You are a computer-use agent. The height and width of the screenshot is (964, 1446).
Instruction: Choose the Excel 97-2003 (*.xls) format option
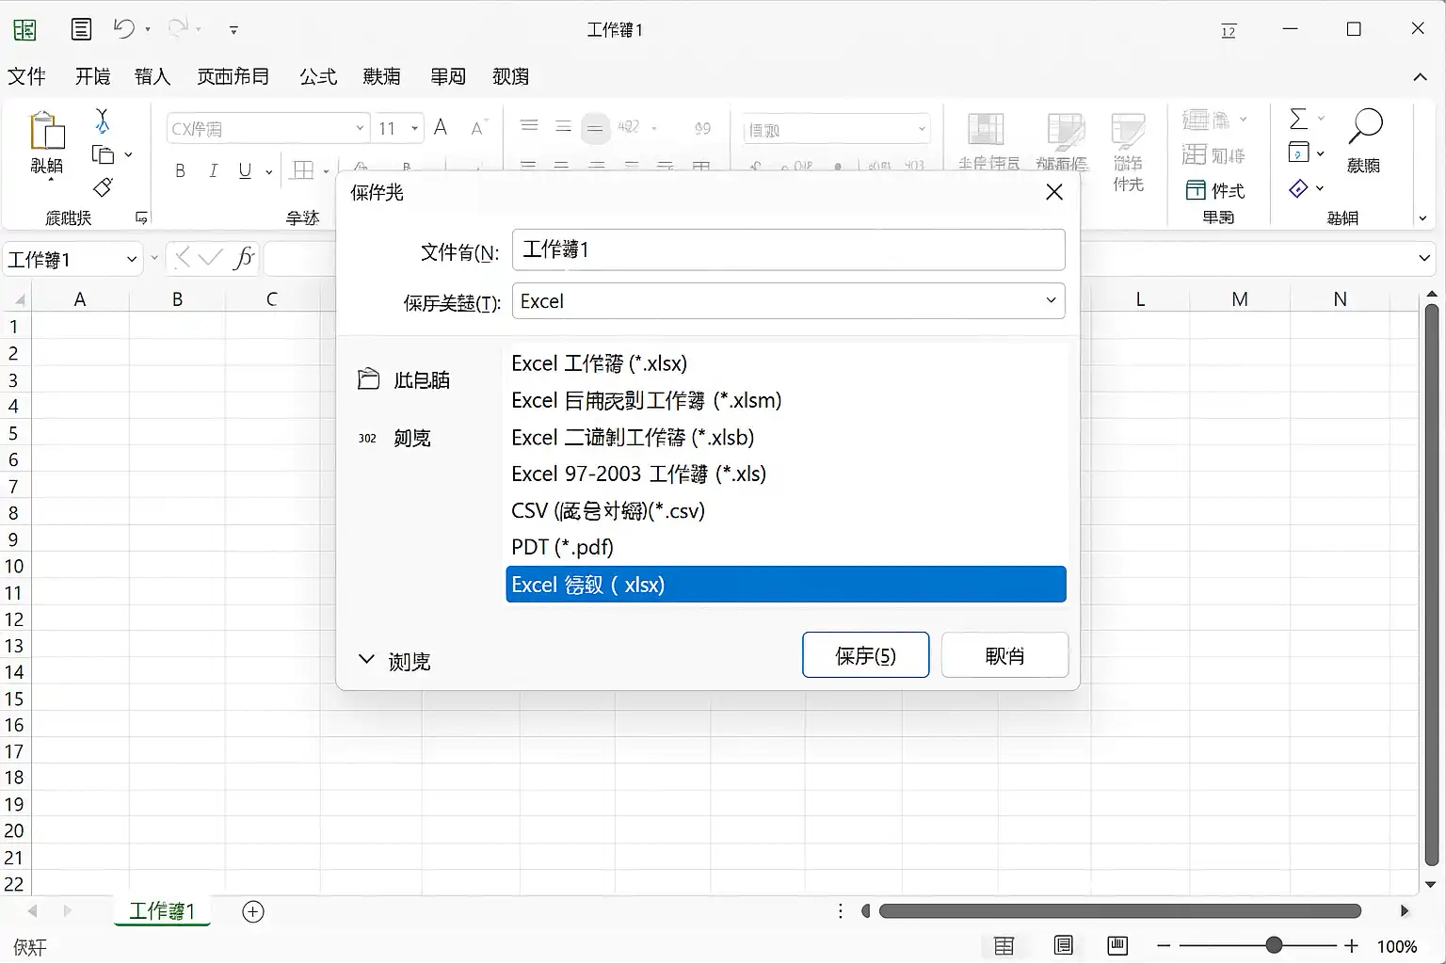click(x=786, y=474)
